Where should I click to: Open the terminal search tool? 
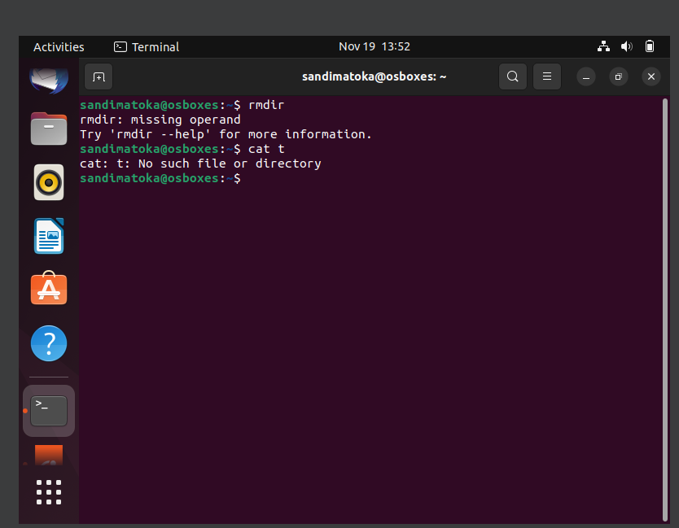[513, 76]
